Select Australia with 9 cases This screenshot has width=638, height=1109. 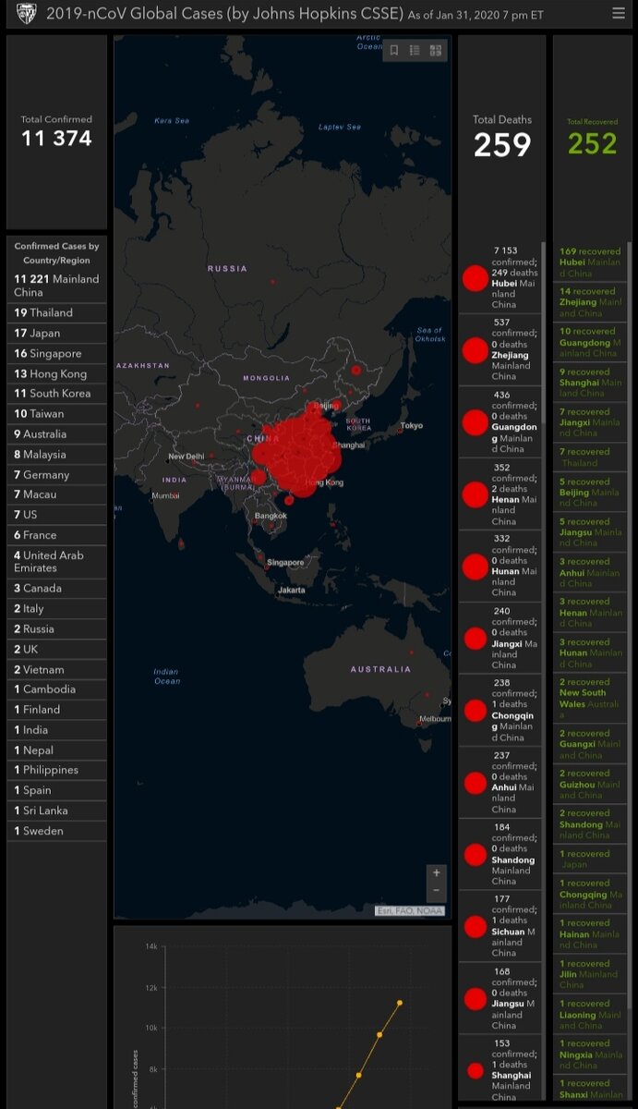click(x=56, y=433)
